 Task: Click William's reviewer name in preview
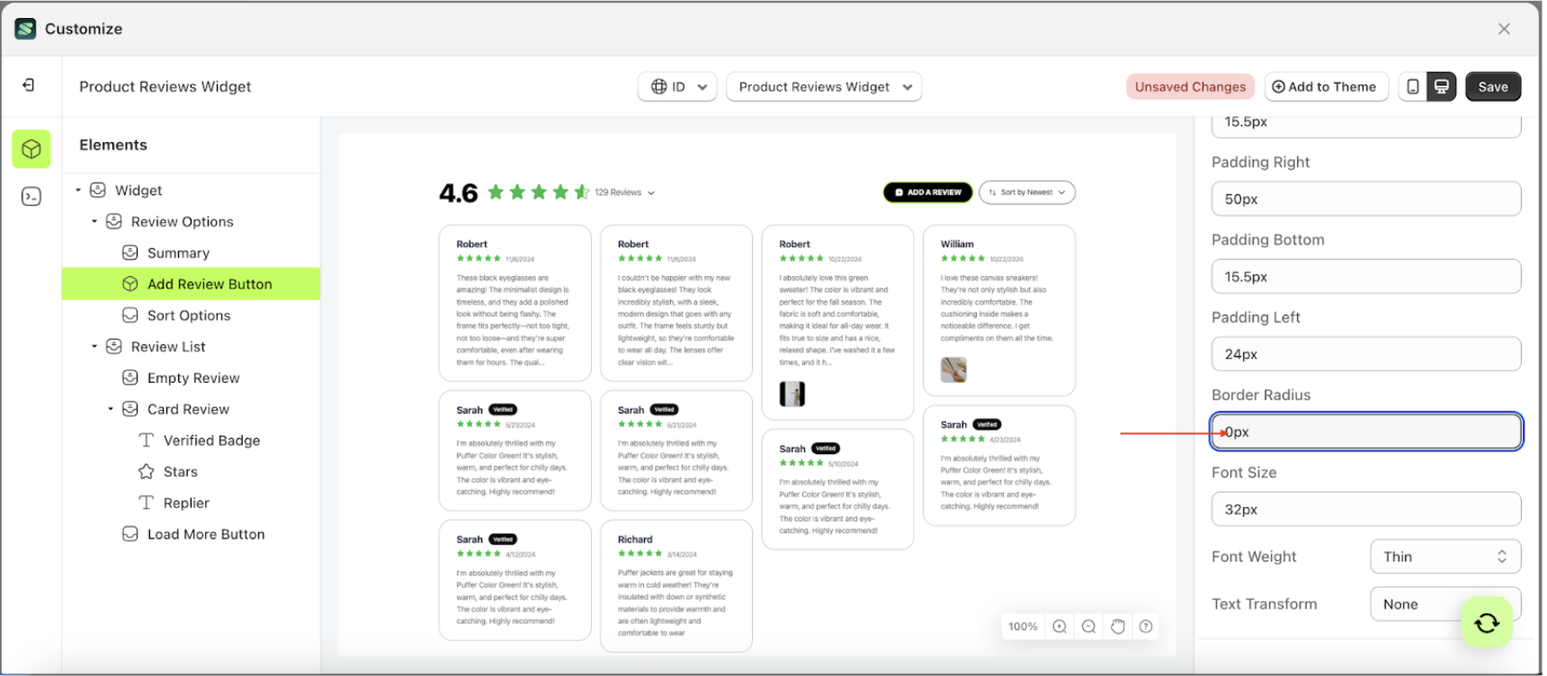[x=957, y=244]
